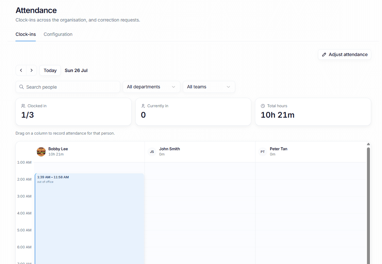
Task: Switch to the Configuration tab
Action: 58,34
